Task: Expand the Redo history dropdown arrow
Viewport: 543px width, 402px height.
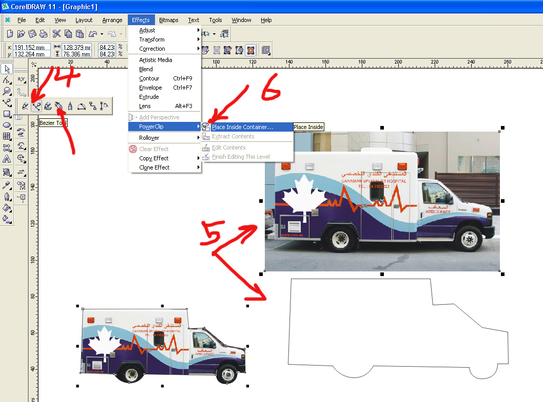Action: click(121, 34)
